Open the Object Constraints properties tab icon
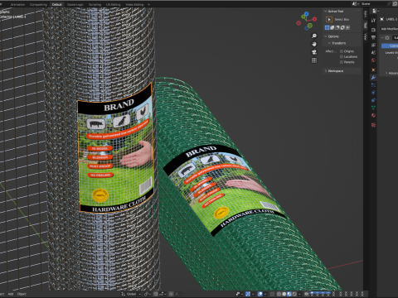398x298 pixels. click(x=373, y=100)
